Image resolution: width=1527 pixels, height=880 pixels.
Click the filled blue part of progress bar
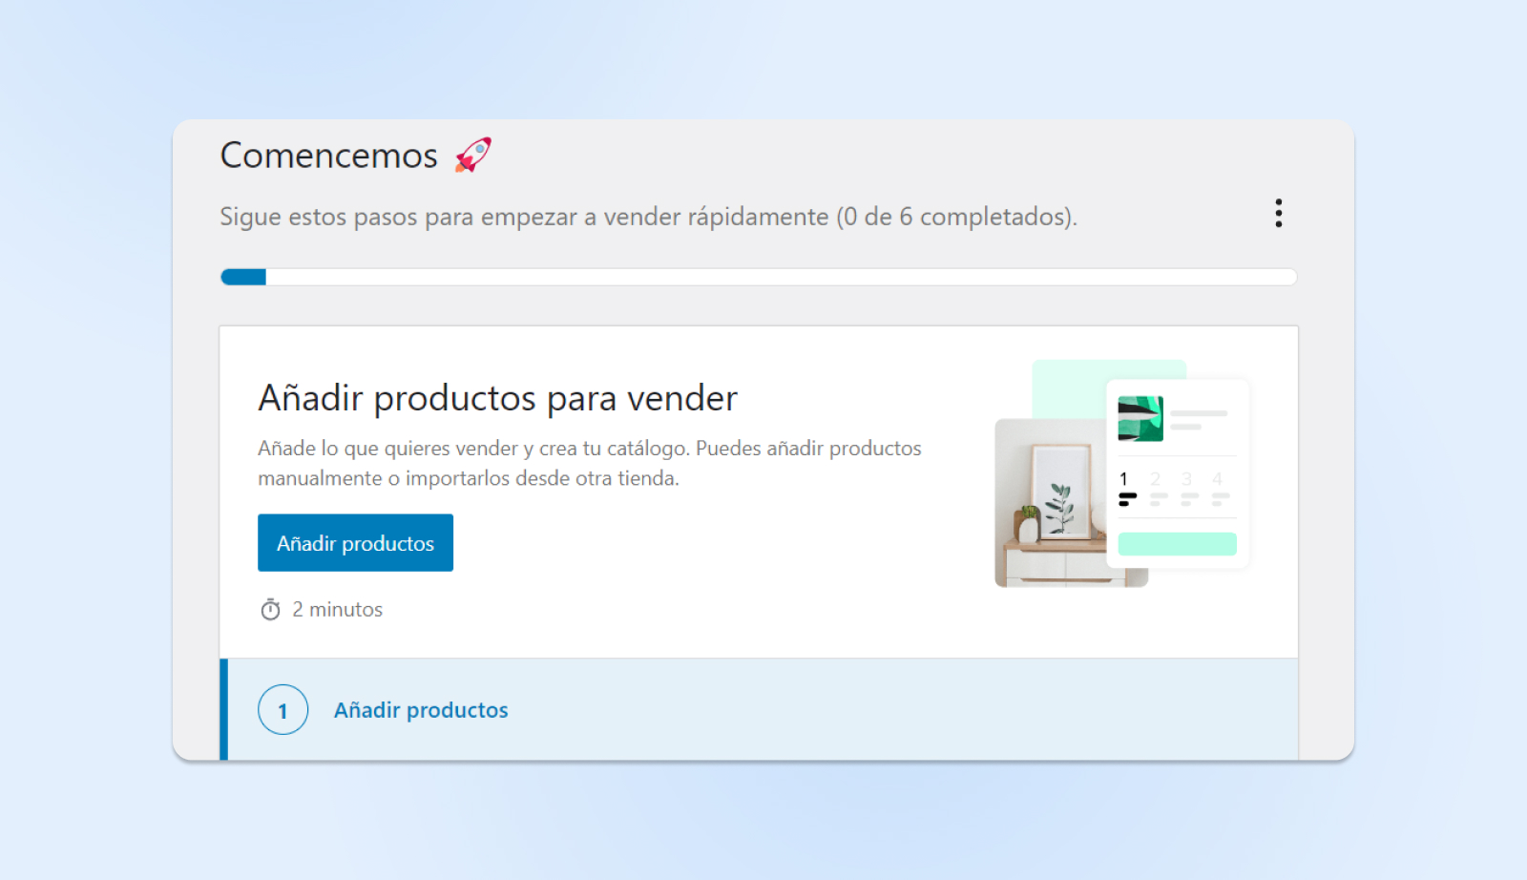pos(243,277)
